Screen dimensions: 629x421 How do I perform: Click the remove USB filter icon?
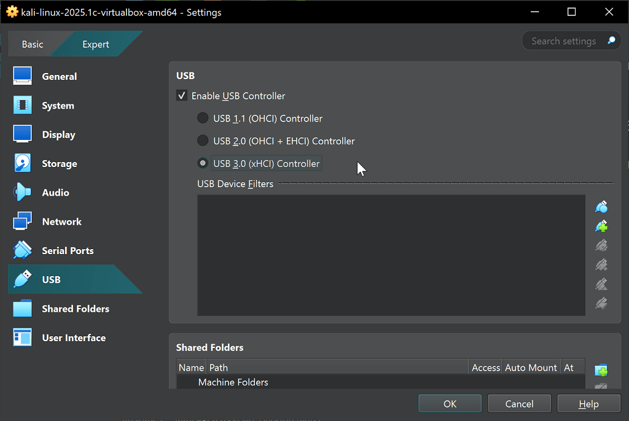tap(601, 265)
